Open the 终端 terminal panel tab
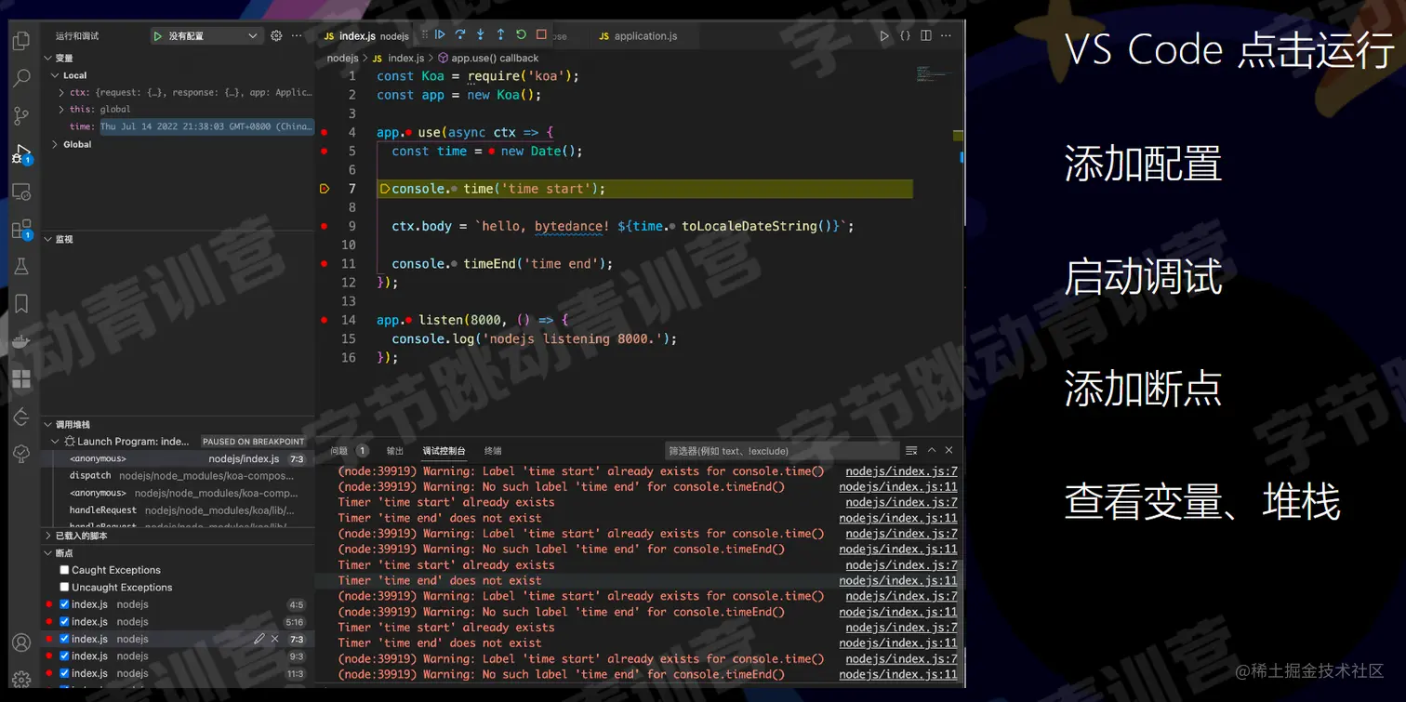The height and width of the screenshot is (702, 1406). click(x=493, y=451)
